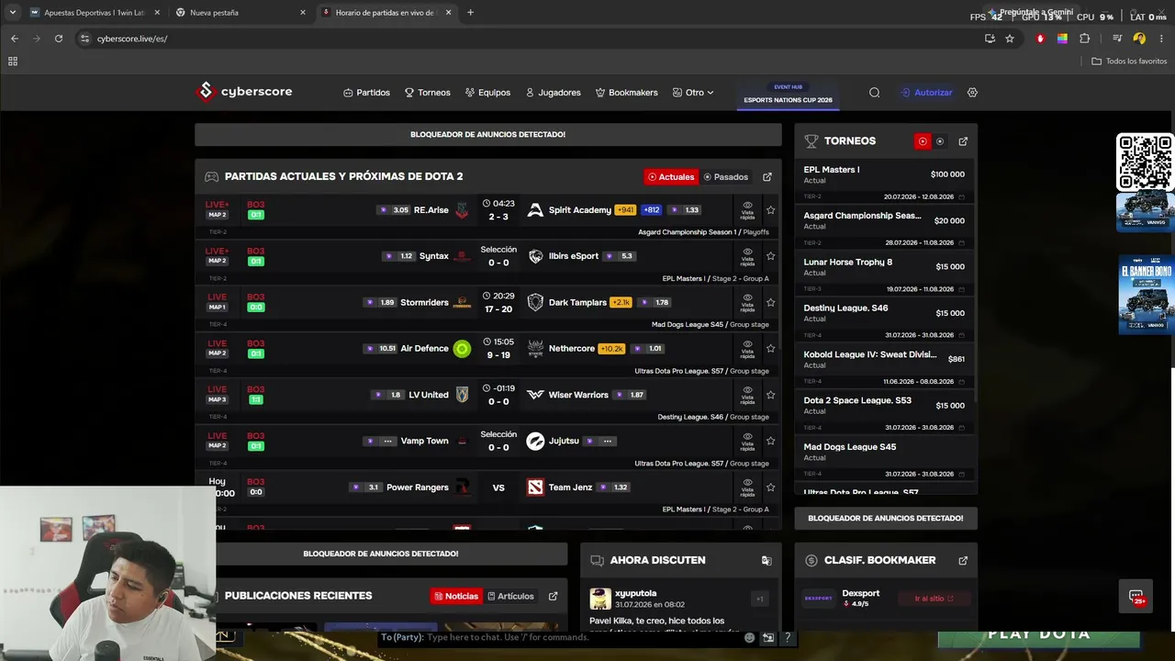Switch to the Apuestas Deportivas browser tab
The width and height of the screenshot is (1175, 661).
point(95,13)
